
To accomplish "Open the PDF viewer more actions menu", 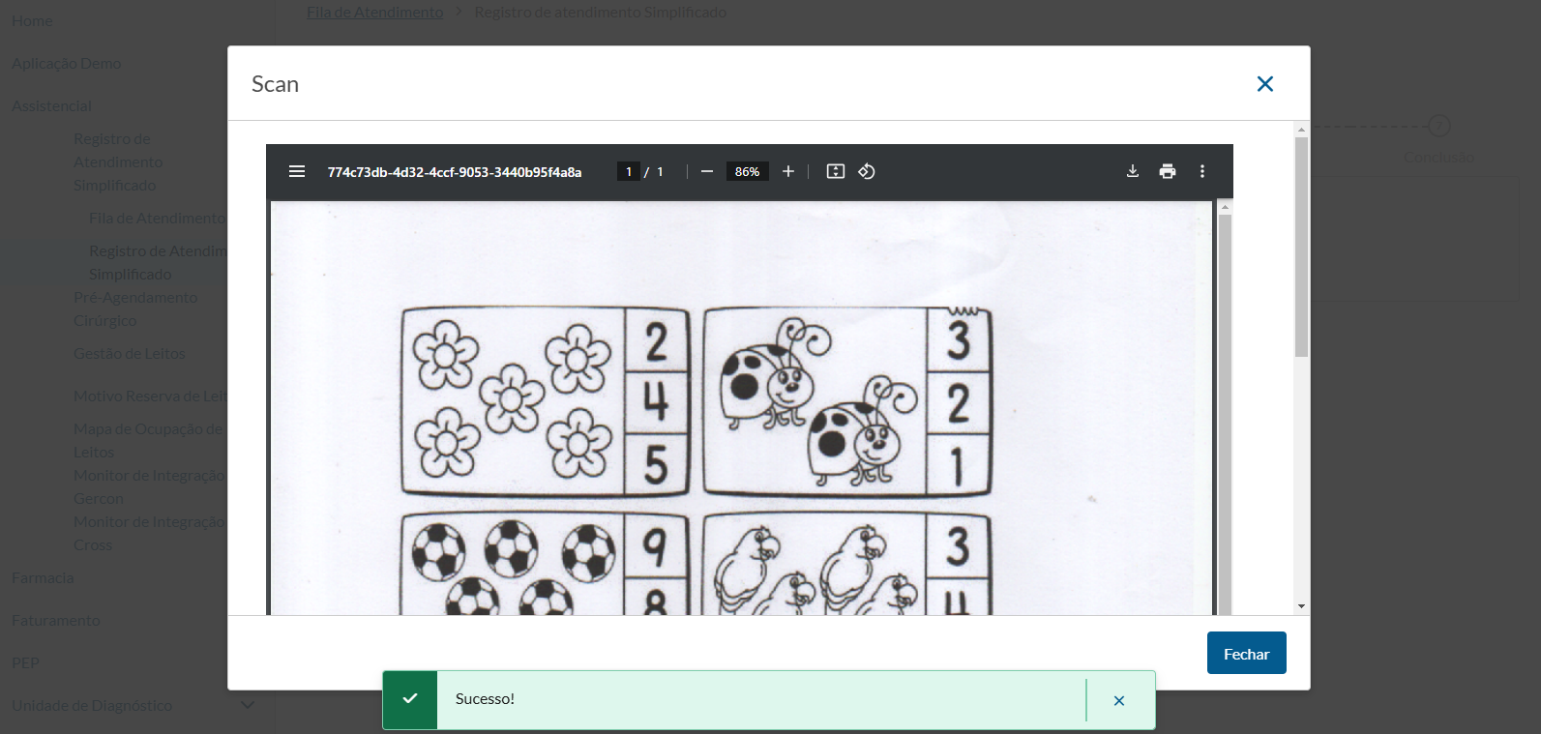I will [1202, 171].
